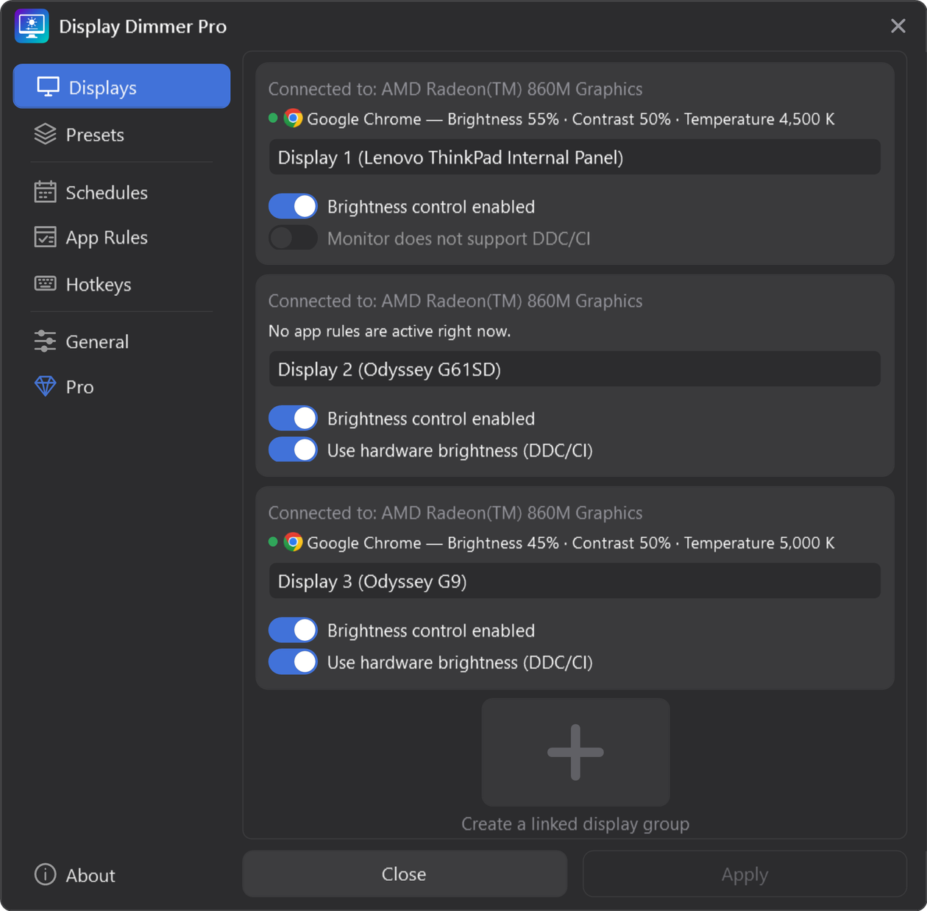
Task: Click the diamond Pro icon
Action: [x=45, y=386]
